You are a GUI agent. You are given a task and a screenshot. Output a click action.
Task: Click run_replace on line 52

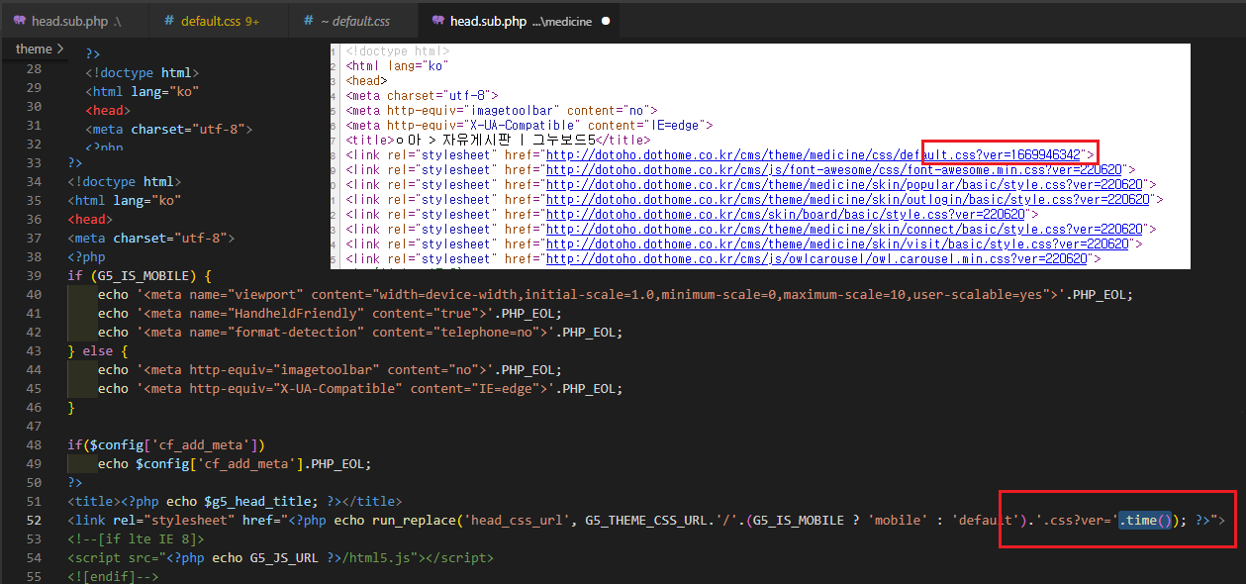pos(413,521)
